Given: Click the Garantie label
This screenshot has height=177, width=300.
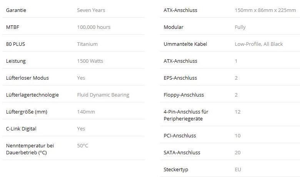Looking at the screenshot, I should coord(16,10).
